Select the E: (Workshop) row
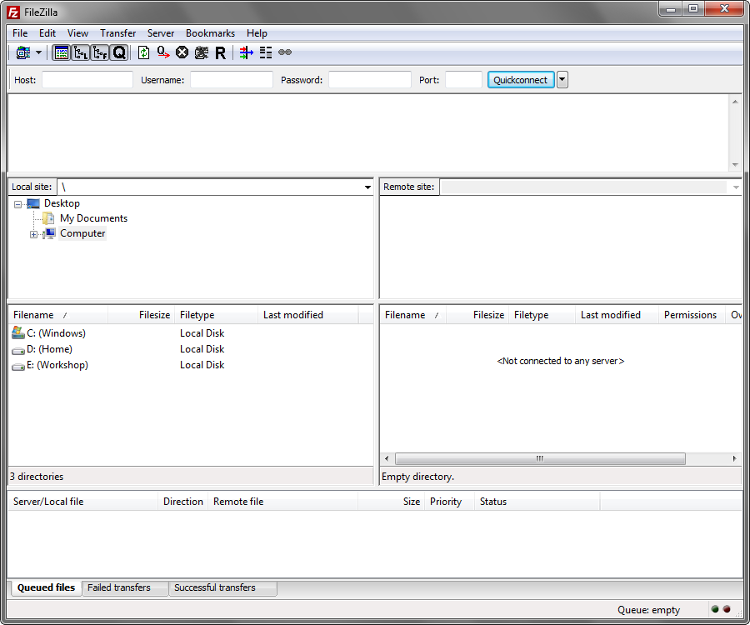 [x=190, y=365]
